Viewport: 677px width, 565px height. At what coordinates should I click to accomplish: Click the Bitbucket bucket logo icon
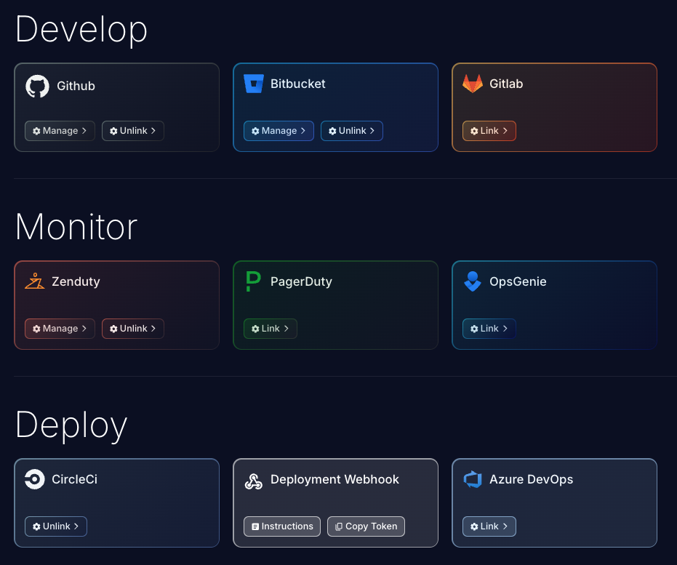(253, 84)
